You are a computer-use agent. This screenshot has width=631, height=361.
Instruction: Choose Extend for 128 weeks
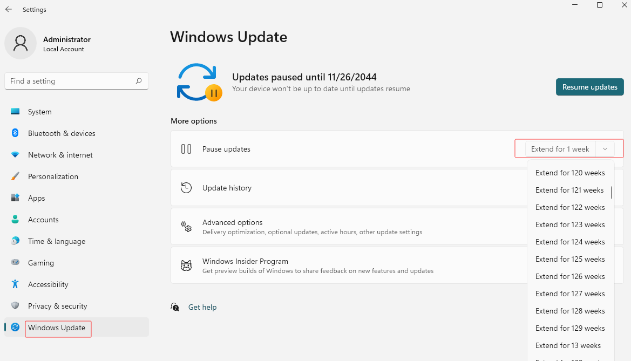[x=570, y=311]
